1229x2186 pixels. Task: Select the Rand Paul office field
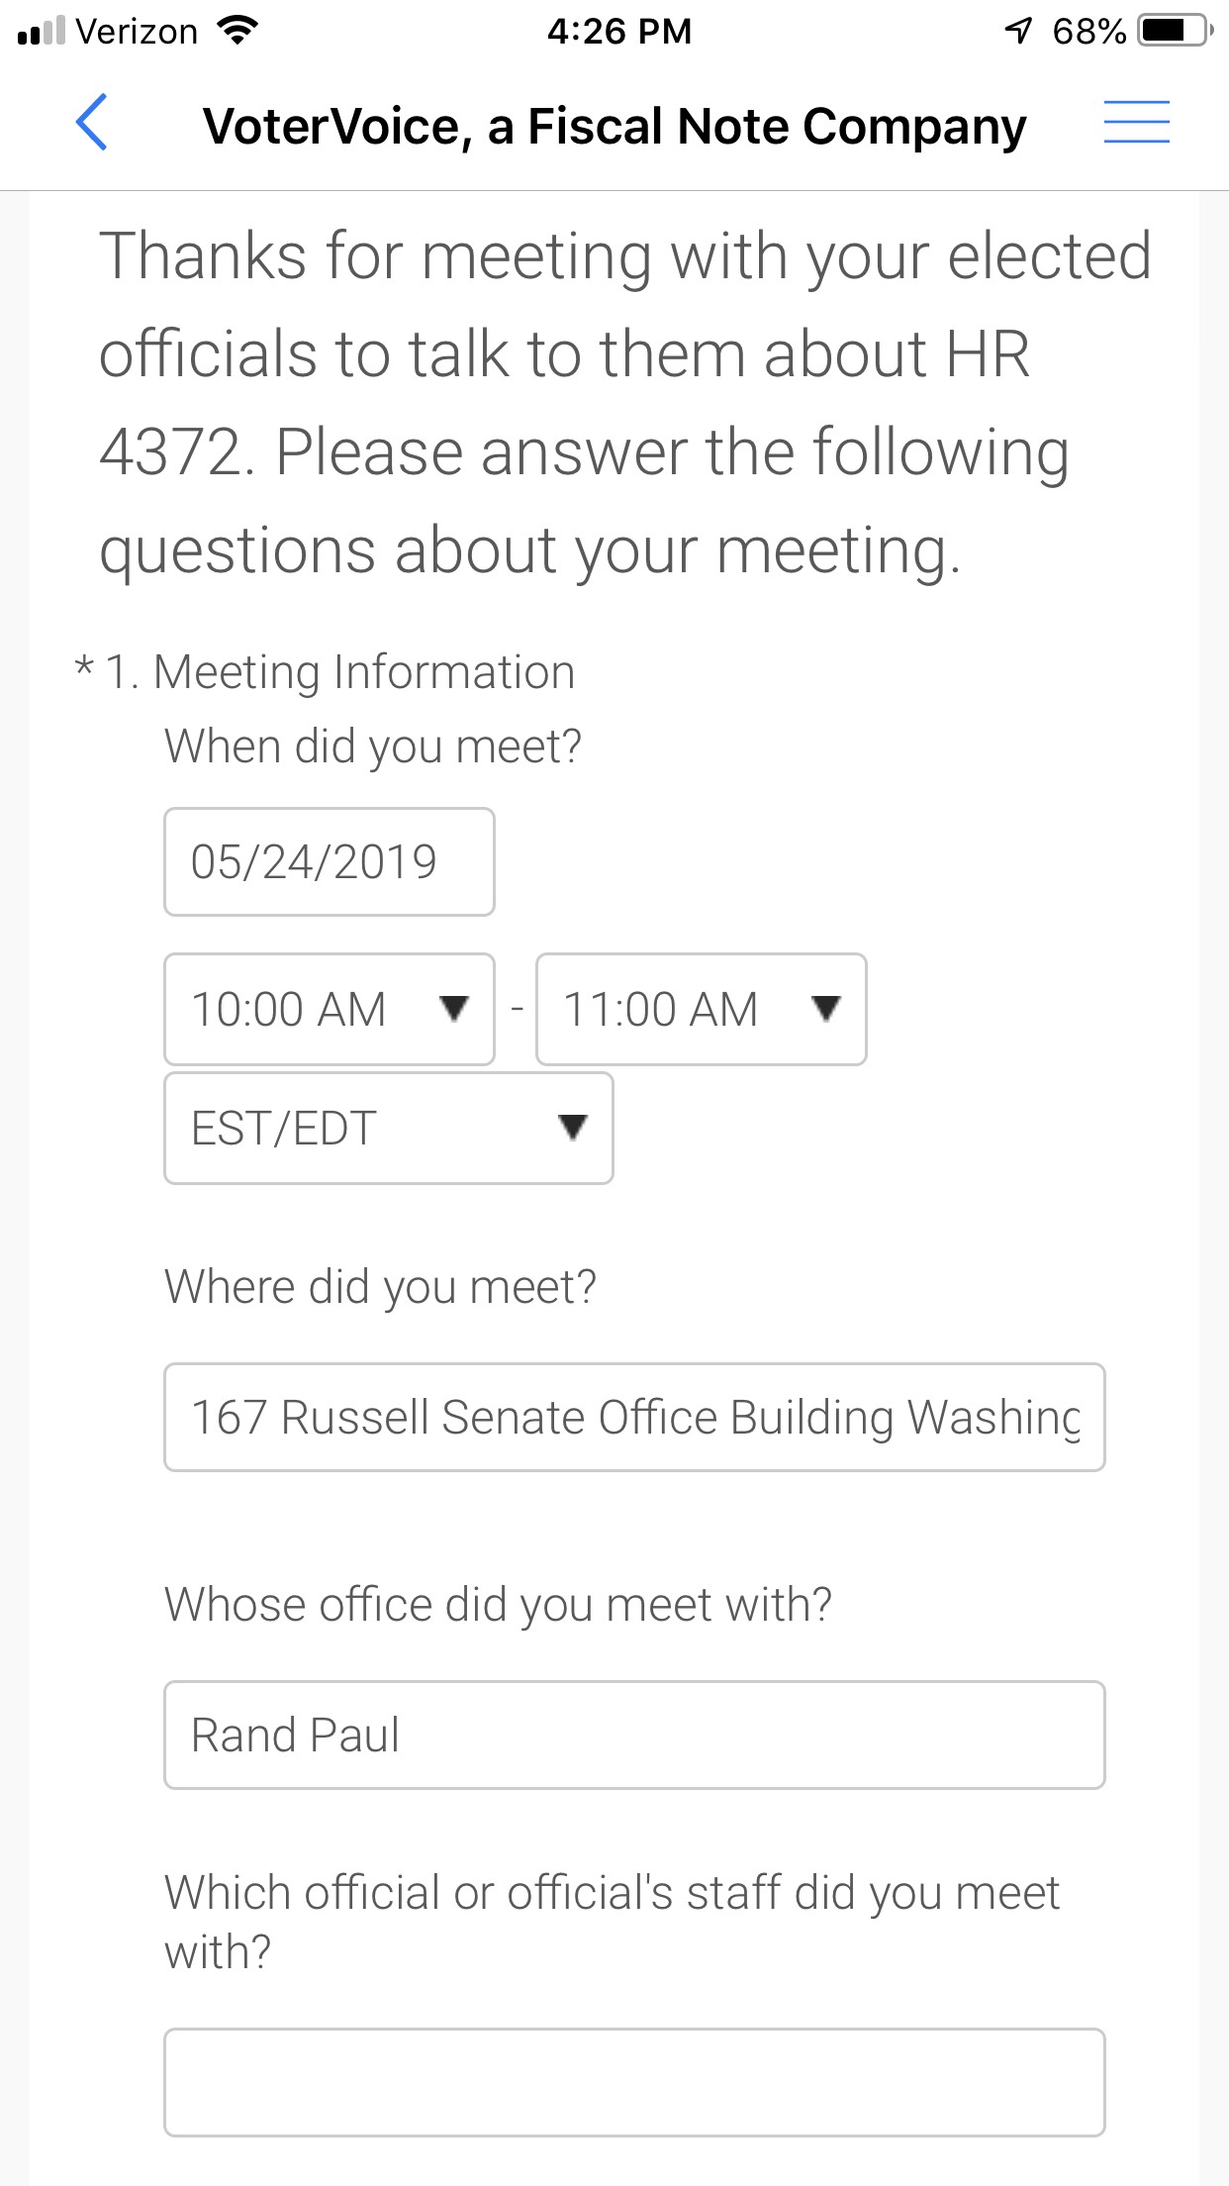[634, 1735]
